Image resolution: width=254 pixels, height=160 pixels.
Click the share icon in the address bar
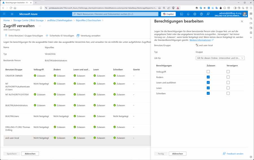(168, 8)
